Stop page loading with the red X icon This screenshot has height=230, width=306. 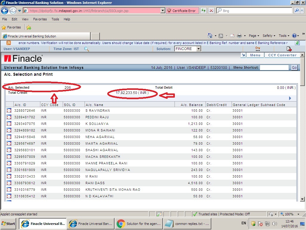[x=211, y=10]
